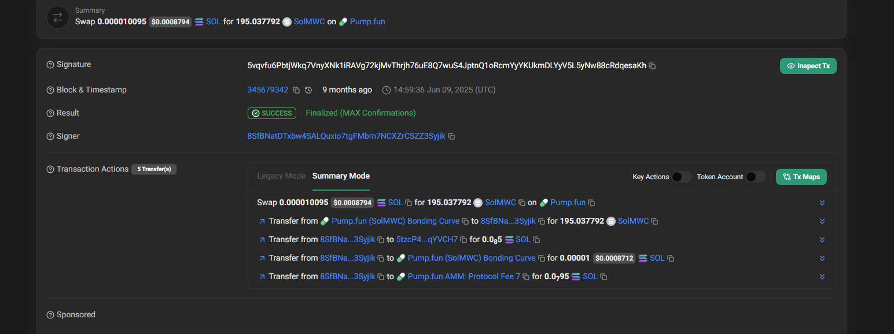Image resolution: width=894 pixels, height=334 pixels.
Task: Expand the Protocol Fee 7 transfer row
Action: pos(822,276)
